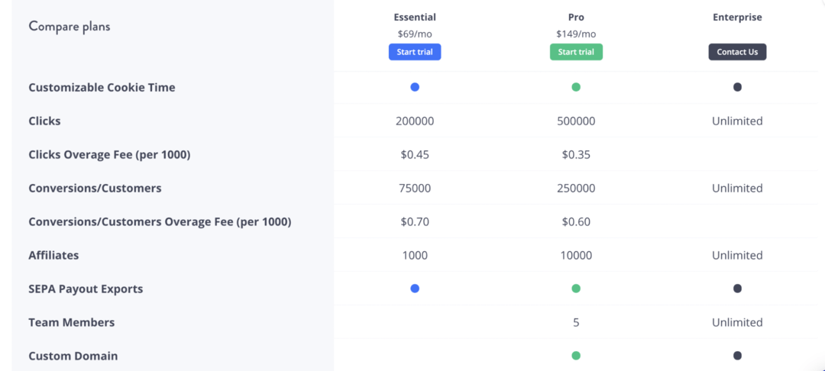Viewport: 825px width, 371px height.
Task: Click Essential plan's blue Start trial button
Action: coord(415,52)
